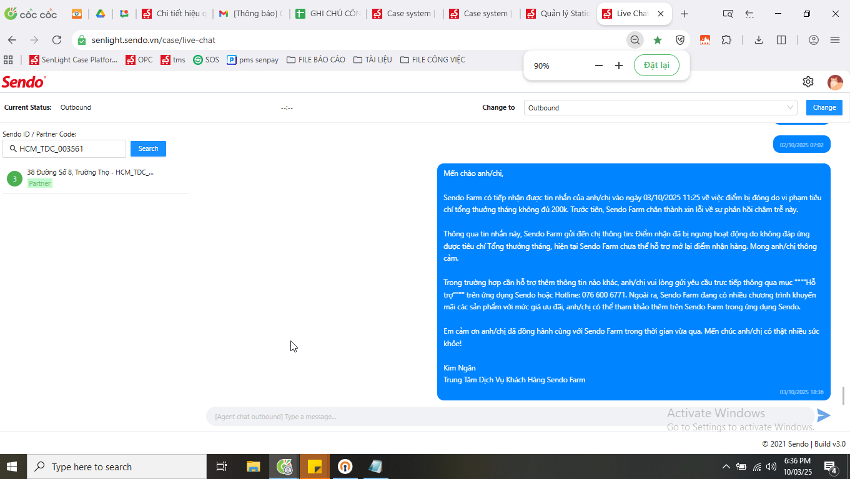Decrease zoom with the minus button
850x479 pixels.
599,65
